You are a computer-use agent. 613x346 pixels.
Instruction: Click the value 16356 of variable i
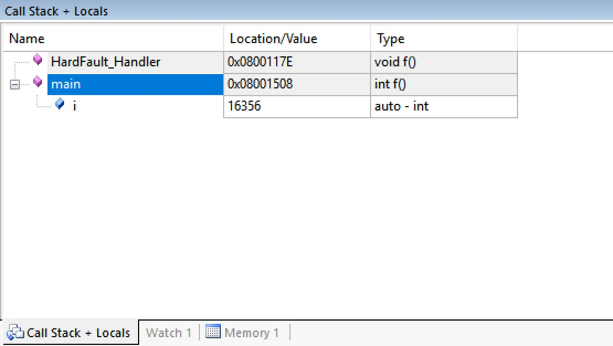[244, 106]
